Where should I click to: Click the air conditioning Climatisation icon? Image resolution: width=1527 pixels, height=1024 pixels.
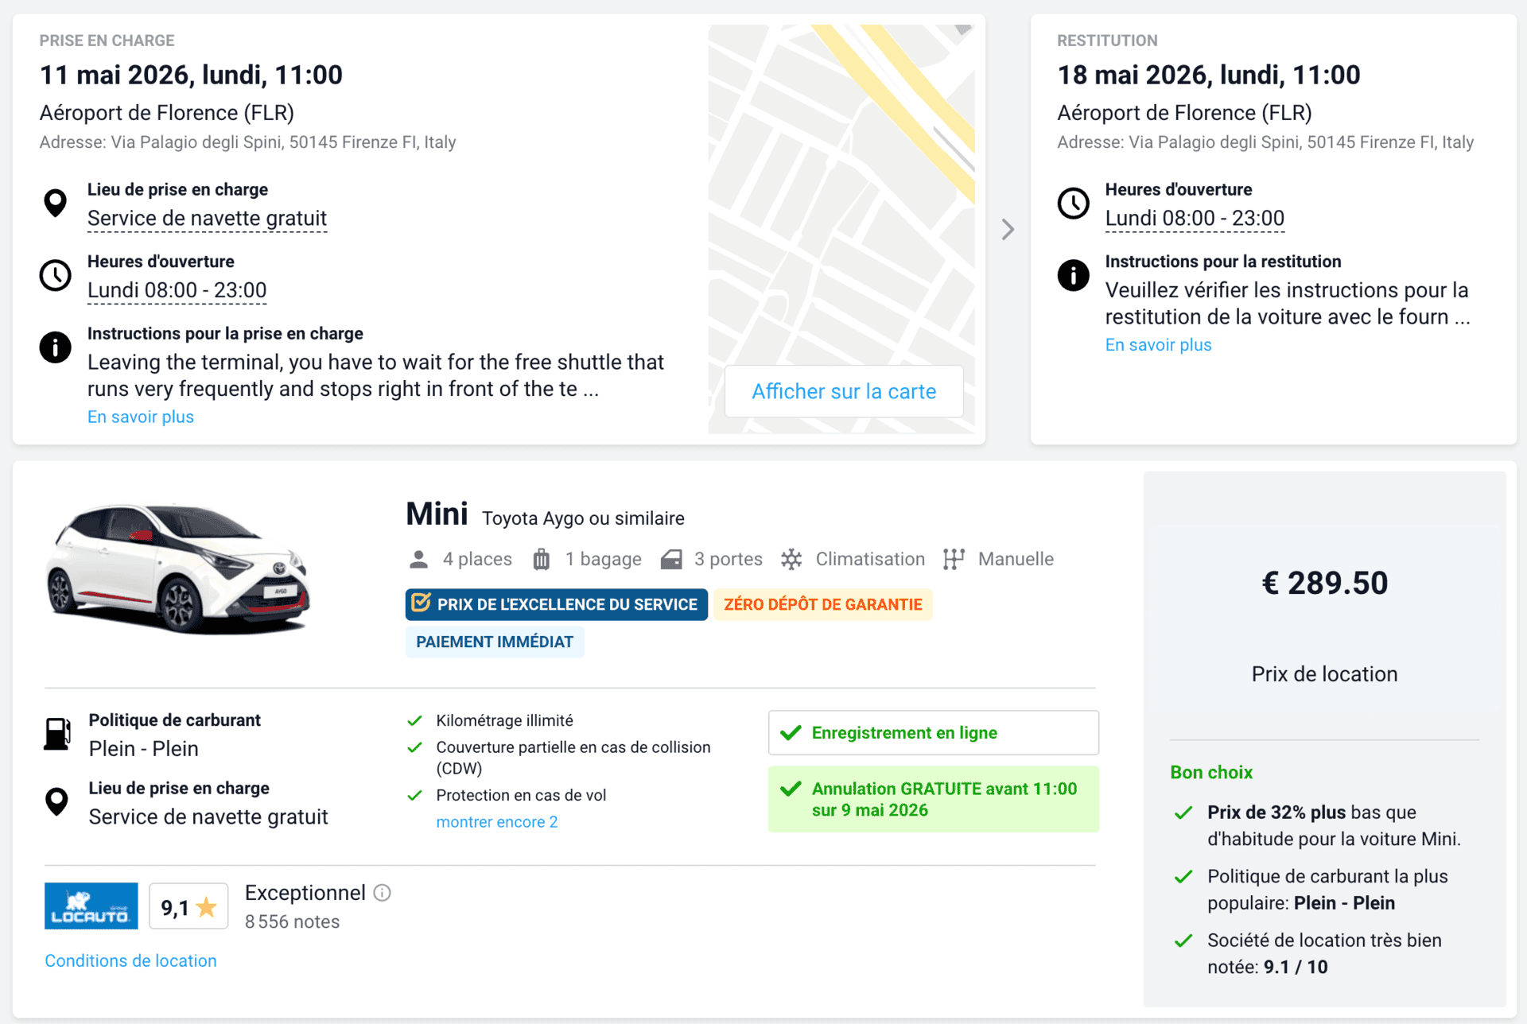click(791, 559)
